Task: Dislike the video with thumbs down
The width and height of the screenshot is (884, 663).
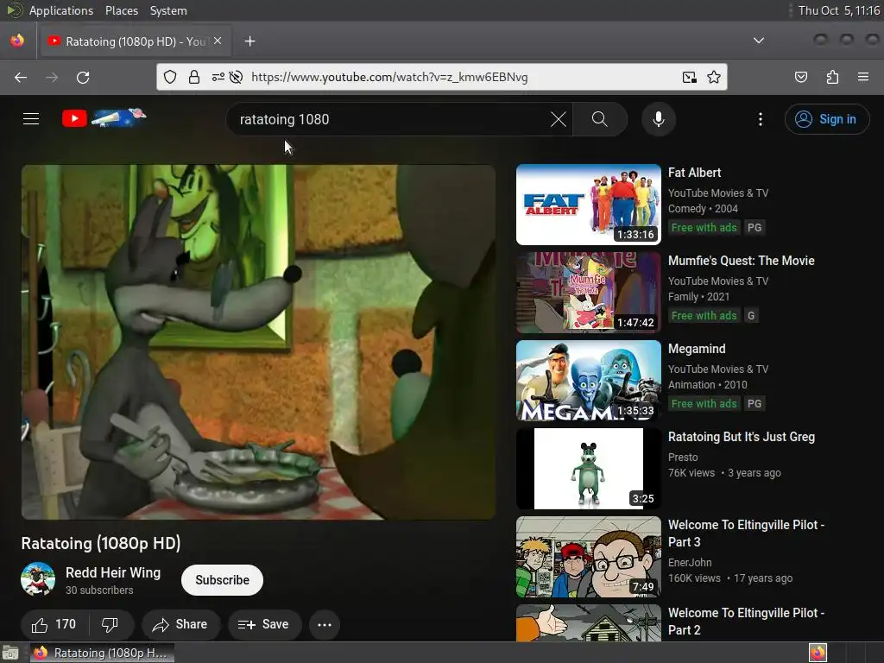Action: click(x=110, y=624)
